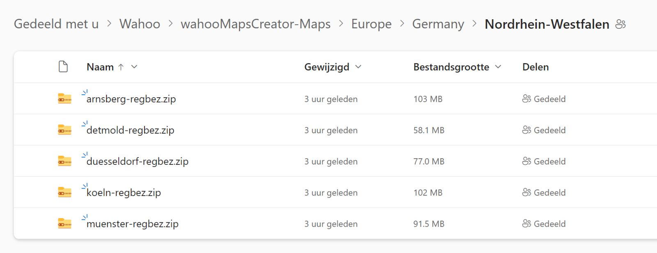Screen dimensions: 657x253
Task: Manage sharing via Gedeeld on duesseldorf-regbez.zip
Action: tap(544, 162)
